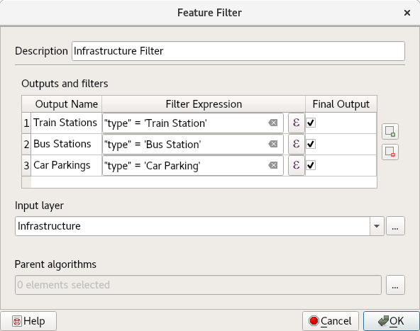Viewport: 420px width, 331px height.
Task: Clear the Bus Station filter expression
Action: tap(273, 144)
